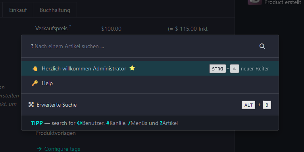Click the ALT key badge
This screenshot has width=304, height=152.
[x=248, y=105]
